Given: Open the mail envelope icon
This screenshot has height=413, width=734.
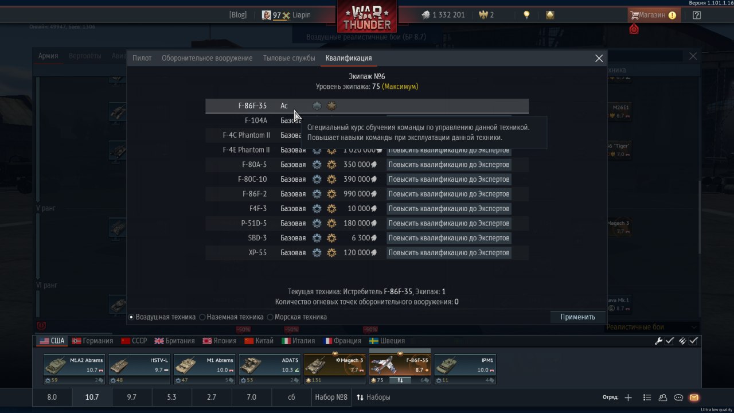Looking at the screenshot, I should 694,398.
